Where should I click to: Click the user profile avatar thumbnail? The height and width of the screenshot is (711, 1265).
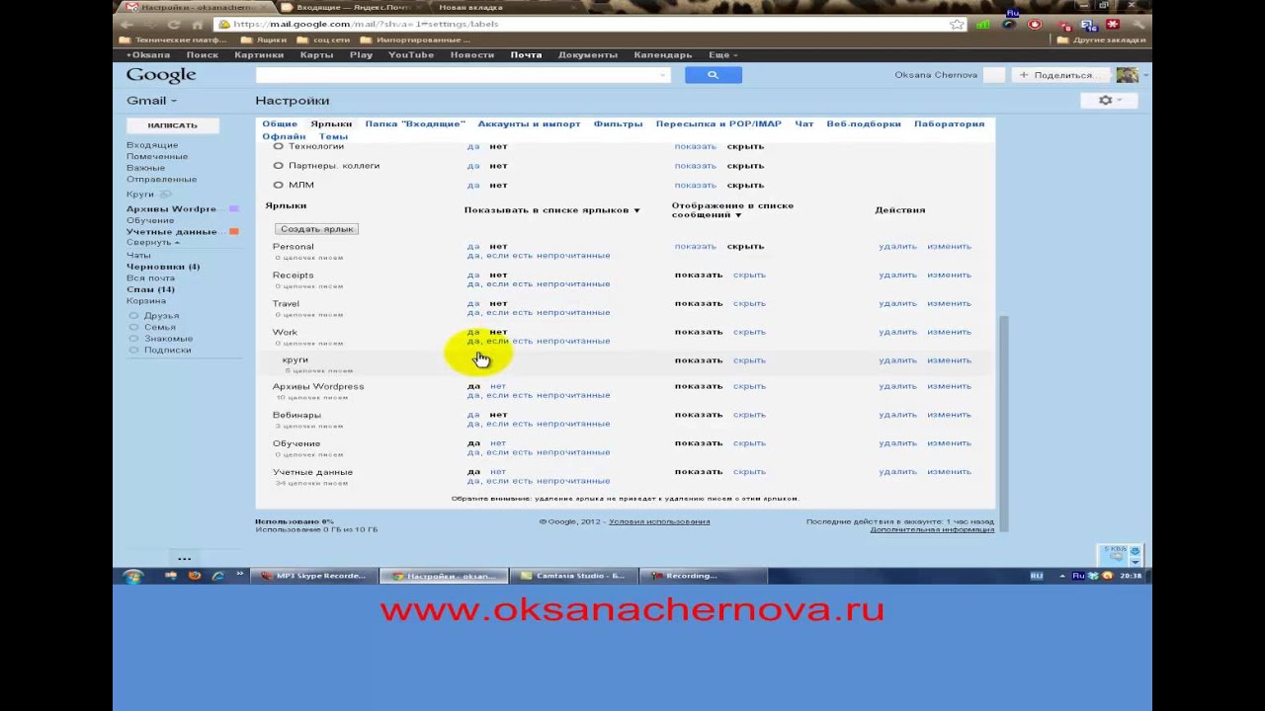tap(1127, 75)
